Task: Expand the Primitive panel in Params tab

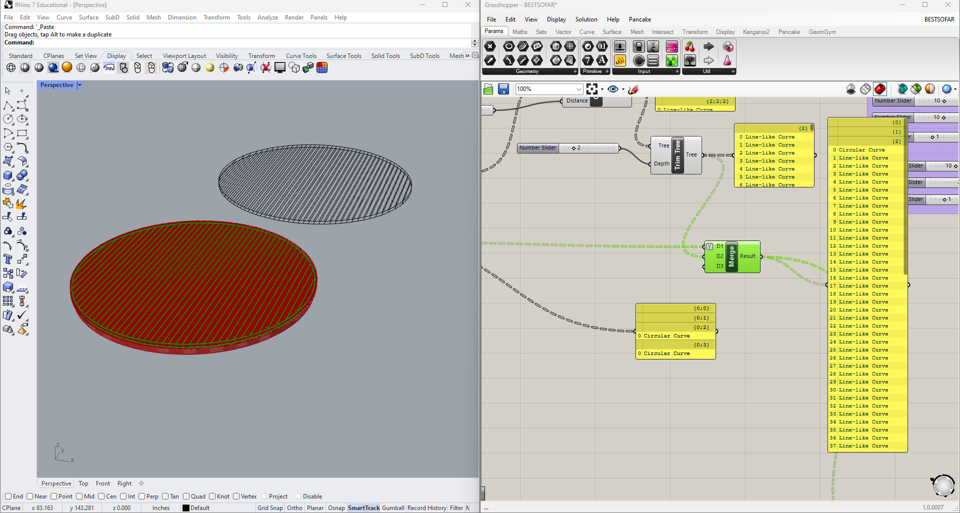Action: pyautogui.click(x=607, y=71)
